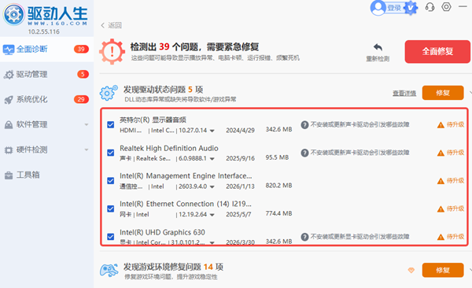Select Realtek High Definition Audio name
This screenshot has height=288, width=472.
click(169, 148)
